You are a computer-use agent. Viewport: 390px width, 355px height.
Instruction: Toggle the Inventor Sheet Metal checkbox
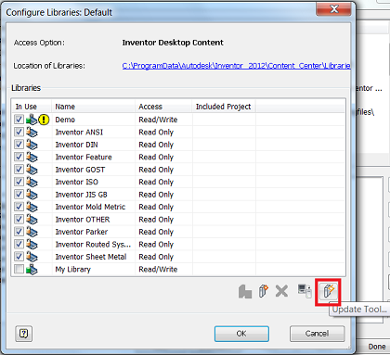pyautogui.click(x=19, y=257)
